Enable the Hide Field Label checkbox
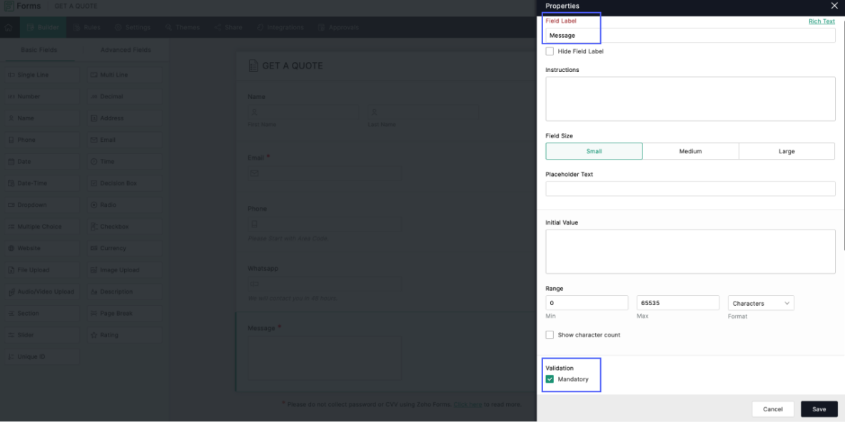This screenshot has height=422, width=845. (550, 51)
